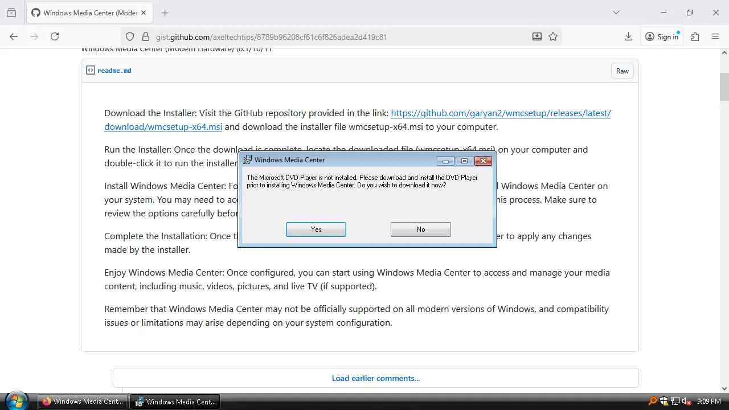Screen dimensions: 729x410
Task: Close the Firefox browser window
Action: point(716,13)
